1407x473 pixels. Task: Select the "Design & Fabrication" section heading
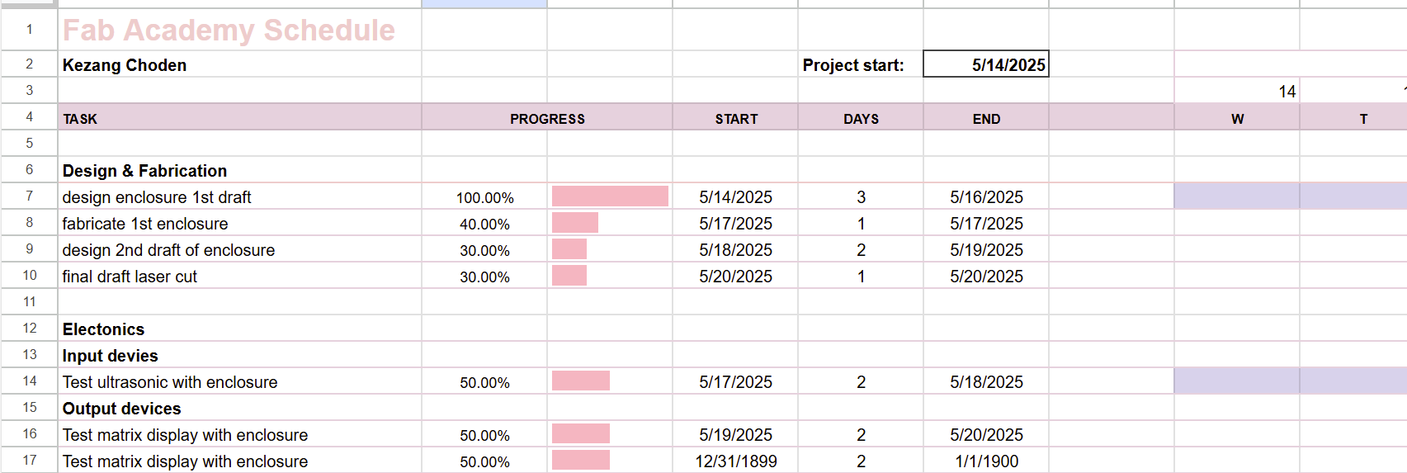tap(144, 171)
